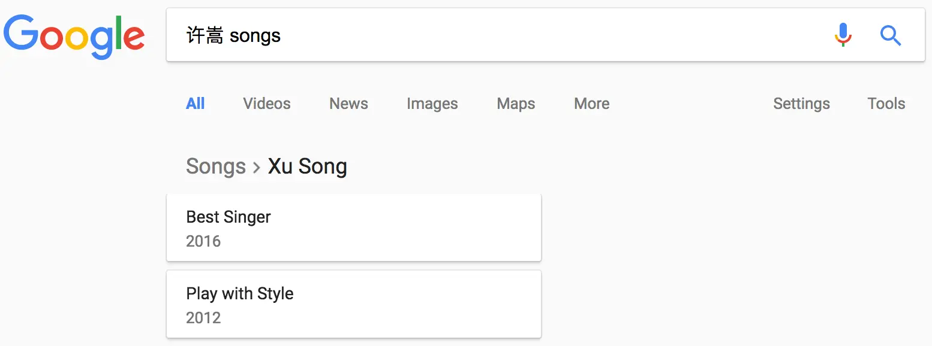
Task: Switch to the News results tab
Action: click(x=348, y=104)
